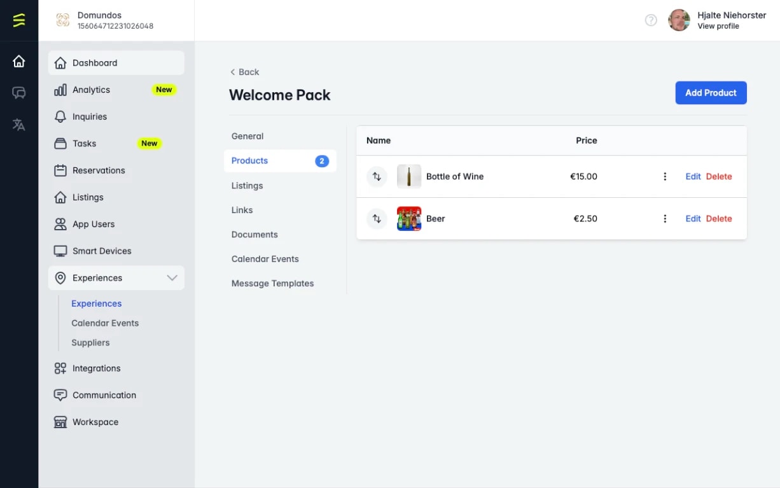Delete the Beer product
Image resolution: width=780 pixels, height=488 pixels.
(719, 218)
